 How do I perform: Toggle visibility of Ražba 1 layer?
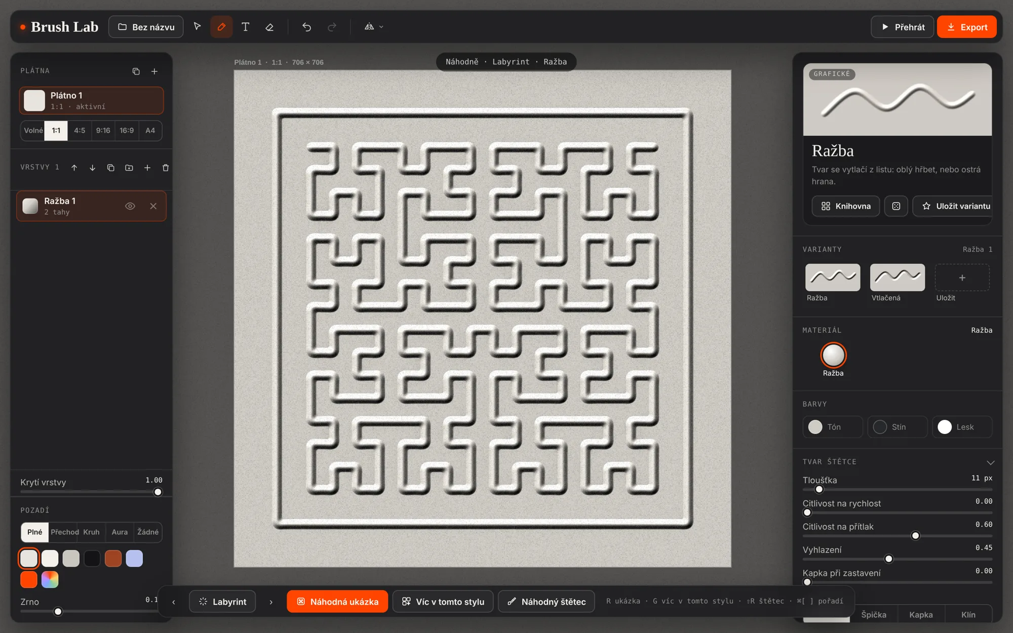(130, 206)
